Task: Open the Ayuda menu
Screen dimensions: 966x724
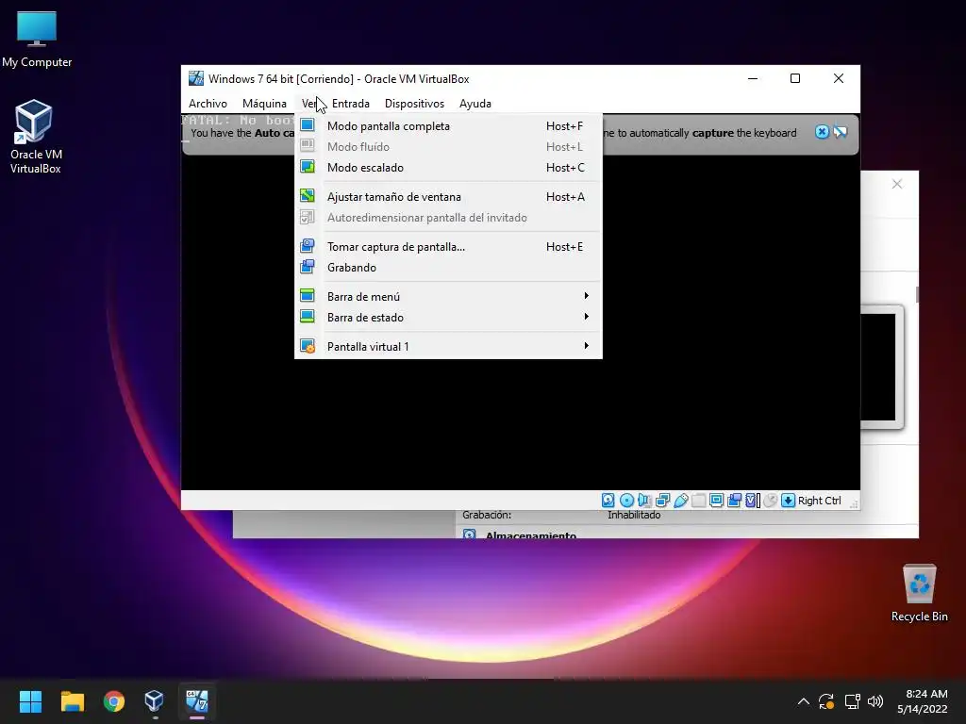Action: [x=475, y=104]
